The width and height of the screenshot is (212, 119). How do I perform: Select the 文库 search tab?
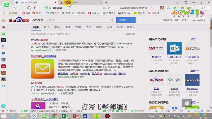click(89, 27)
